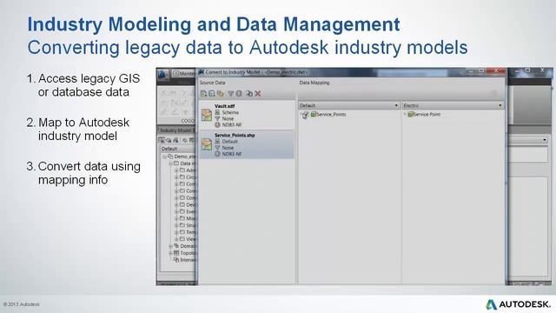Viewport: 556px width, 313px height.
Task: Click the first icon in Industry Model Explorer toolbar
Action: [x=162, y=140]
